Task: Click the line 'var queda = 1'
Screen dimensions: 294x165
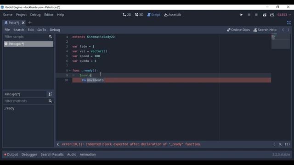Action: (84, 61)
